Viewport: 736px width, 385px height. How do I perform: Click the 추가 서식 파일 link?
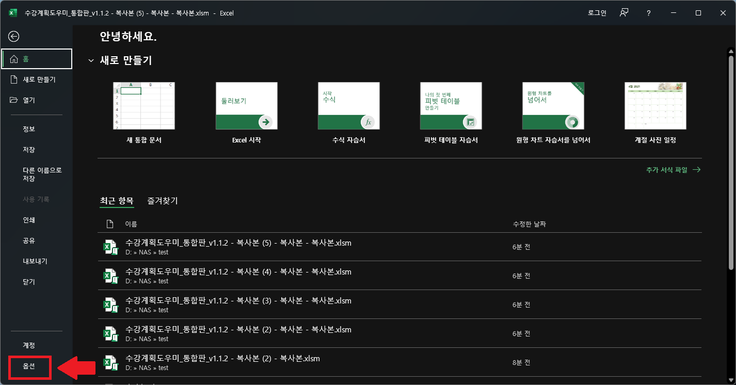pyautogui.click(x=673, y=169)
